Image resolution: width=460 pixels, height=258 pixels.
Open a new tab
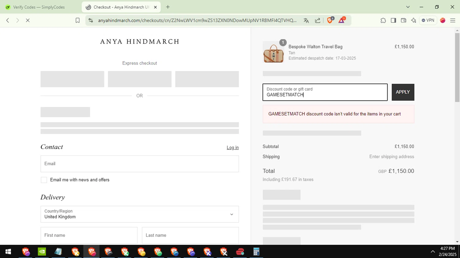click(168, 7)
